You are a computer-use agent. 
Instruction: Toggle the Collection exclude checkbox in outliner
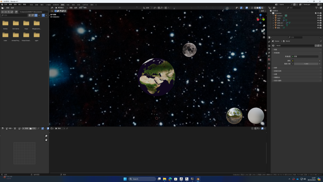coord(315,13)
